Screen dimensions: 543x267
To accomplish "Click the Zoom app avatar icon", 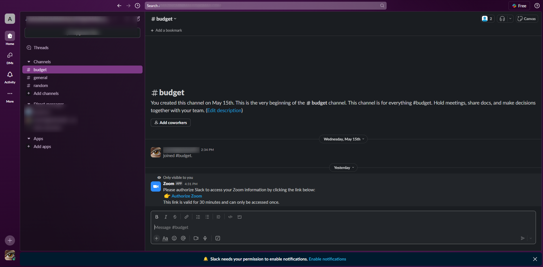I will (x=156, y=186).
